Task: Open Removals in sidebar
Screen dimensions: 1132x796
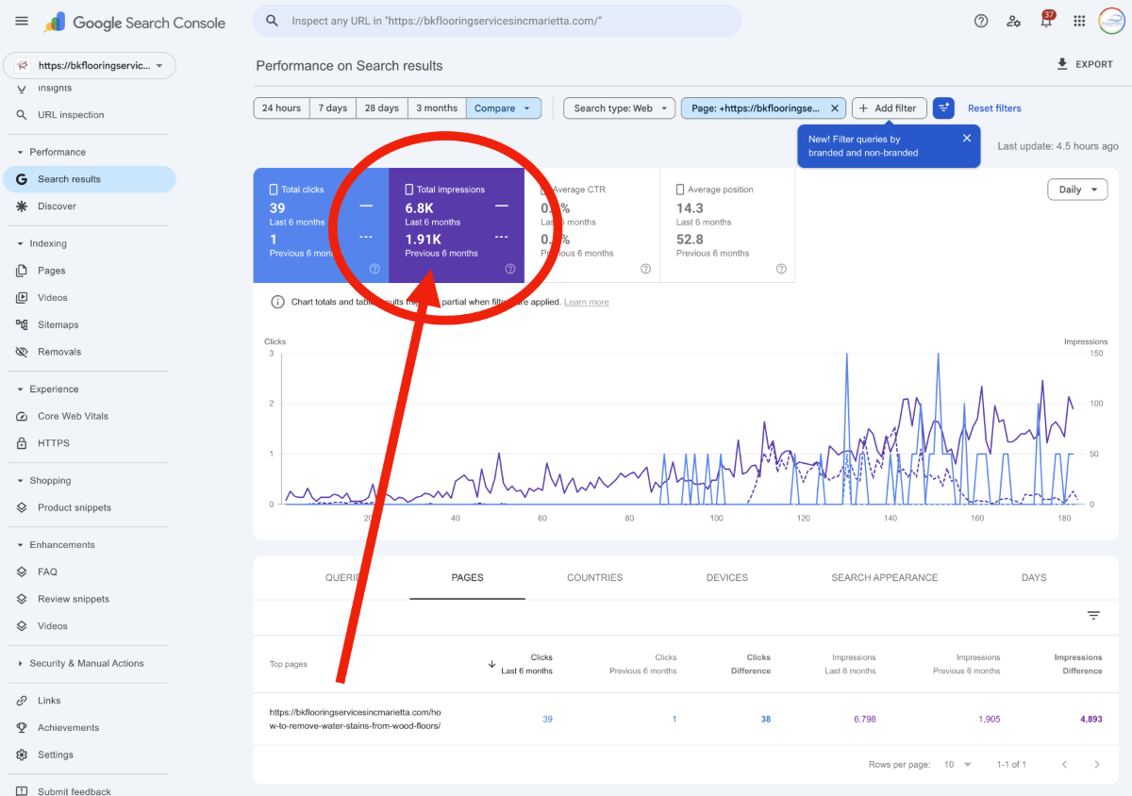Action: (x=88, y=352)
